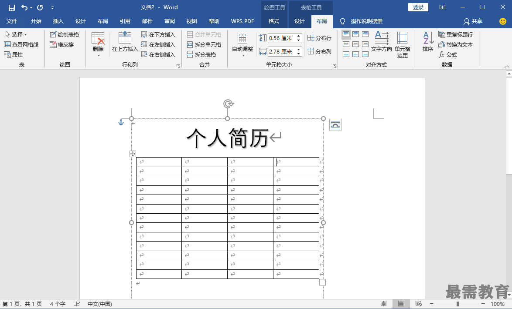Click 分布行 distribute rows
The height and width of the screenshot is (309, 512).
(x=319, y=38)
